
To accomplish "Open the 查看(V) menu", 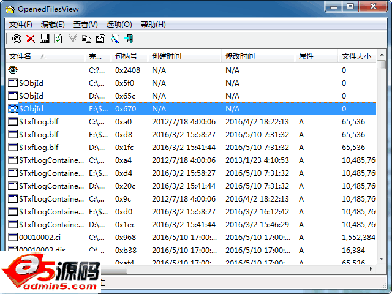I will coord(86,24).
